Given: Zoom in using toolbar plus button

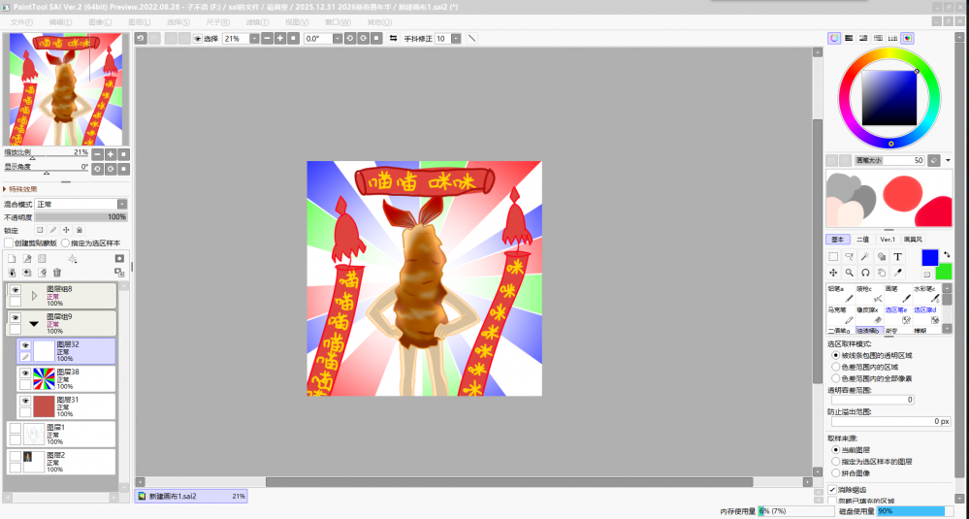Looking at the screenshot, I should (280, 38).
